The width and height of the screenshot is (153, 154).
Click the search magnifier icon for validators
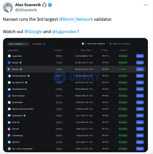(110, 44)
